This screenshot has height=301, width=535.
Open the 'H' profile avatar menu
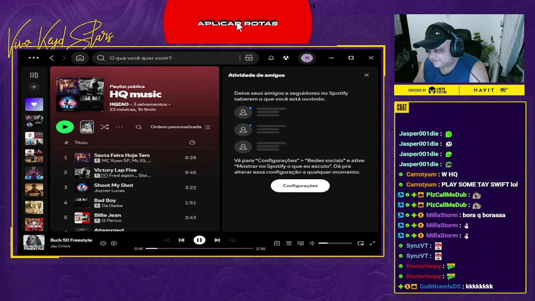[307, 58]
